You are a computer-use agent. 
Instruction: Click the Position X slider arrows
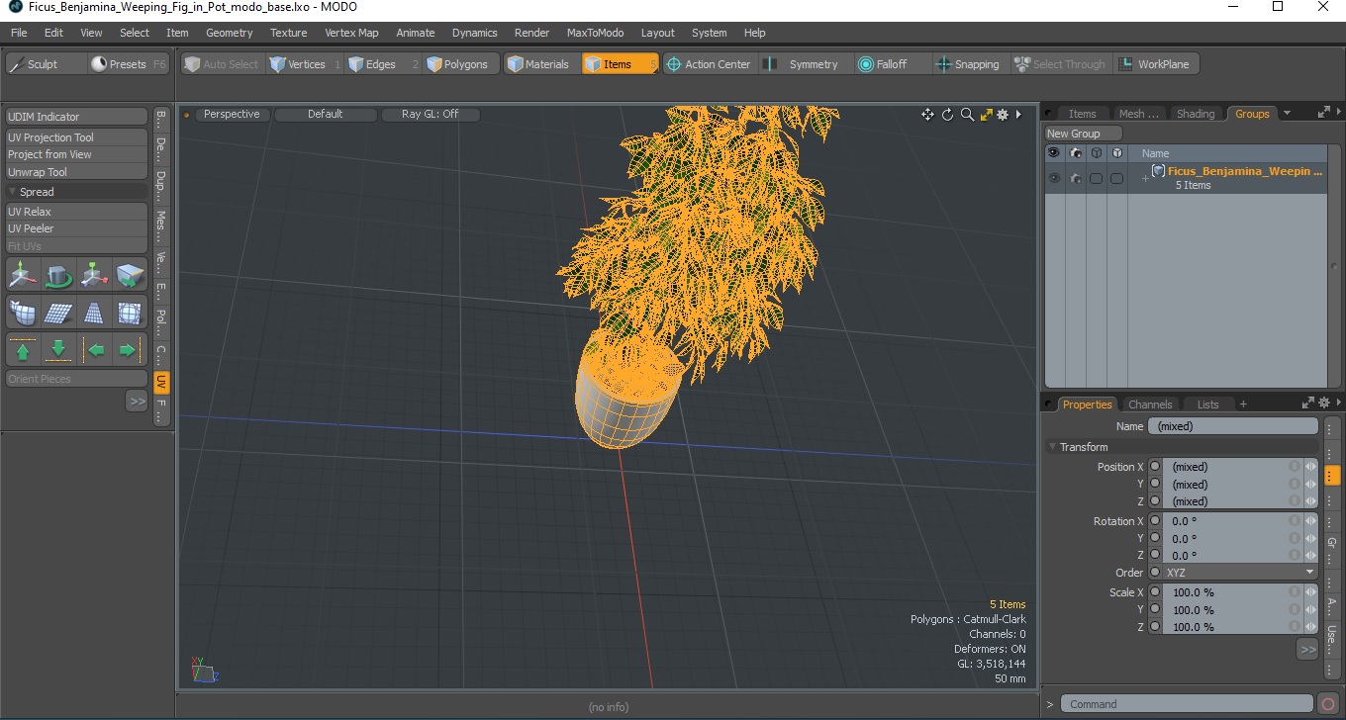(x=1311, y=467)
